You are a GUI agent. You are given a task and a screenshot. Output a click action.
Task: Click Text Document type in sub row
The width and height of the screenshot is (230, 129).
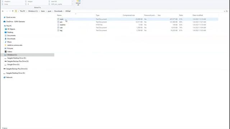click(x=101, y=28)
